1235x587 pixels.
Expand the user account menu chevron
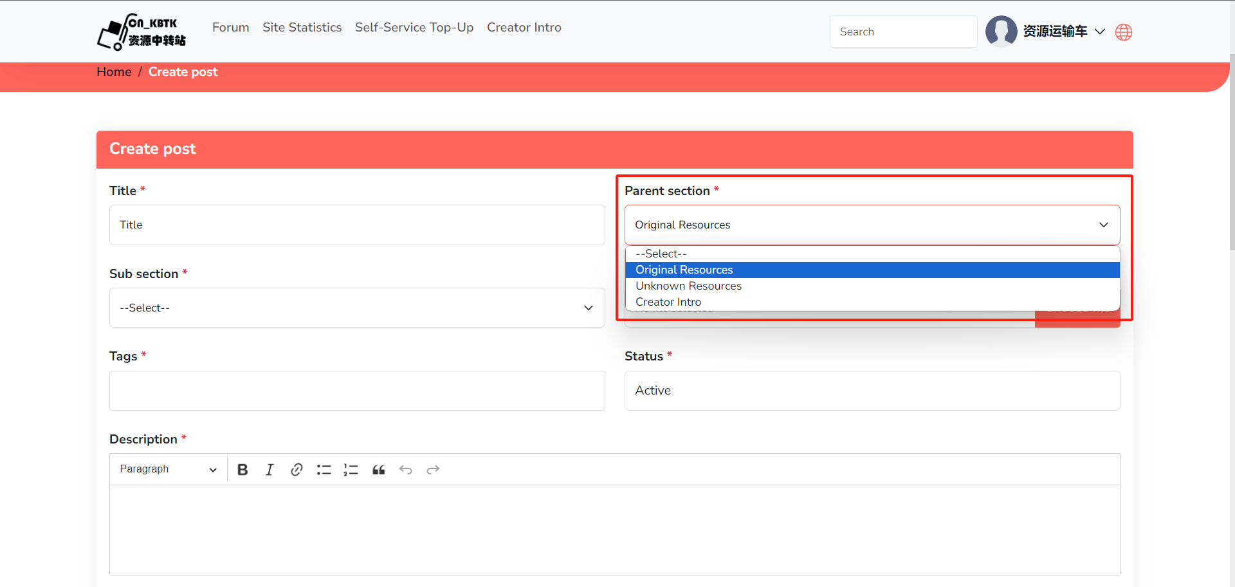(x=1100, y=32)
